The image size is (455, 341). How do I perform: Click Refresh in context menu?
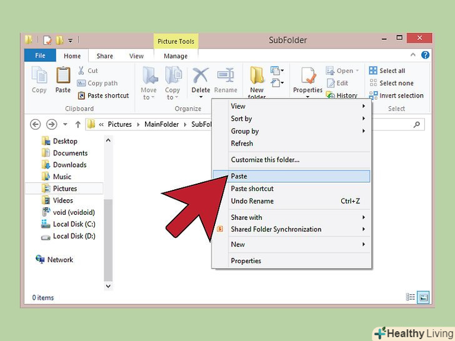coord(292,144)
